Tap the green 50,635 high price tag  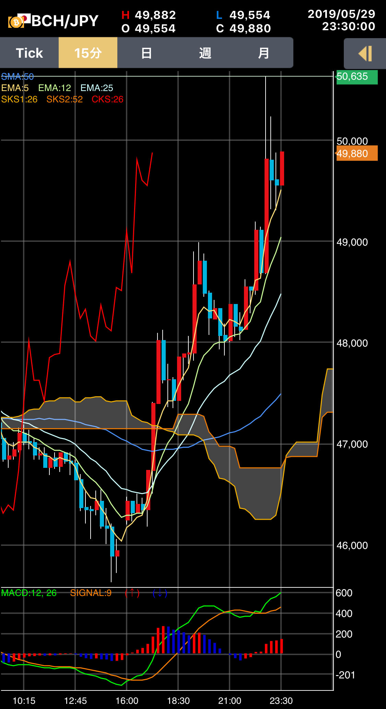[x=357, y=77]
